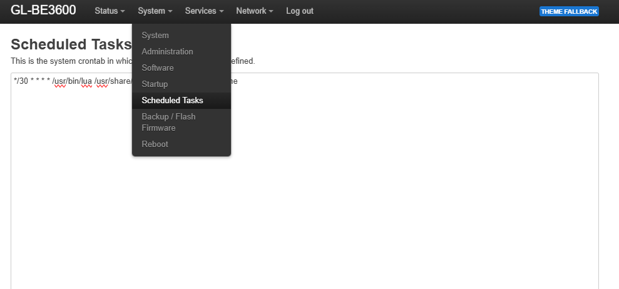Choose Reboot from the System menu
This screenshot has height=289, width=619.
[x=155, y=144]
